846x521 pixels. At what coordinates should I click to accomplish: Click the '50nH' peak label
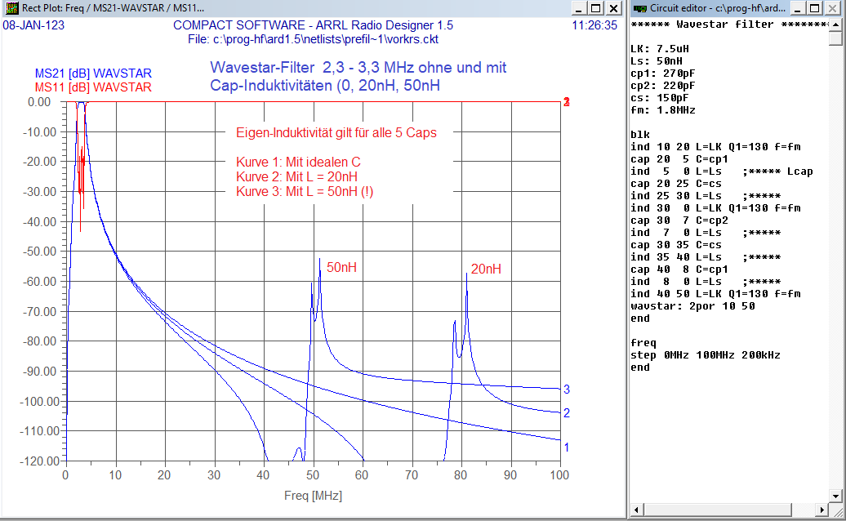tap(341, 268)
